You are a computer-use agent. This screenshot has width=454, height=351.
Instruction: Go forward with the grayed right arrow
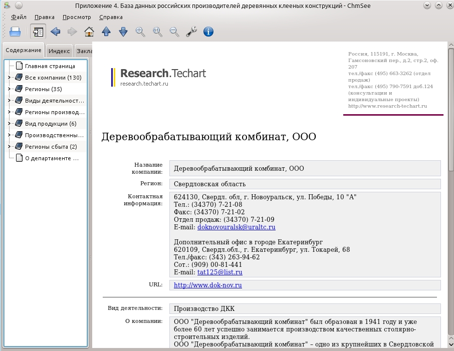[x=72, y=32]
